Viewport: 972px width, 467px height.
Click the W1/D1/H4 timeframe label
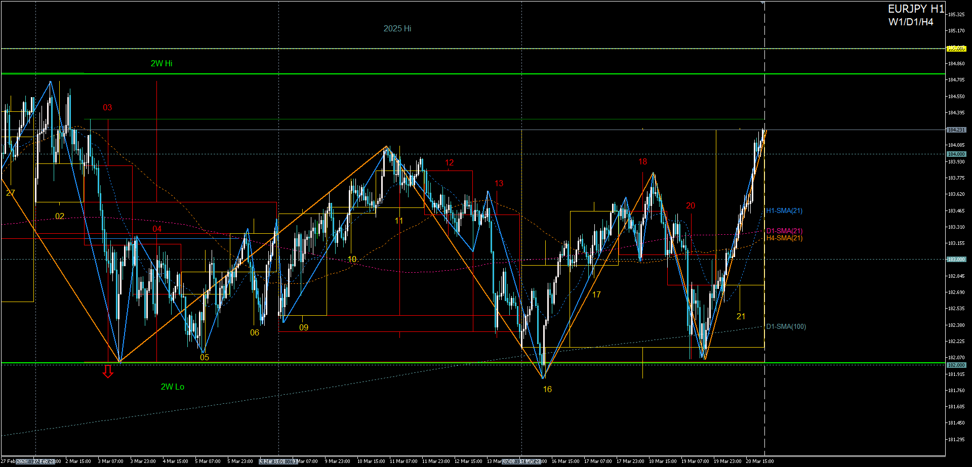tap(911, 22)
